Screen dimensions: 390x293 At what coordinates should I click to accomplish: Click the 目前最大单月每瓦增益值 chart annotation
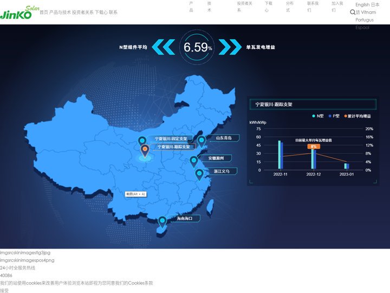pyautogui.click(x=314, y=141)
